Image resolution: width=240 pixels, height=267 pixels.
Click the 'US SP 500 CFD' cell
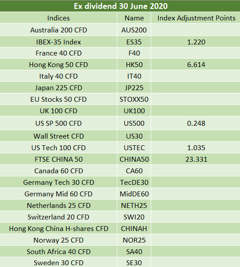(58, 123)
